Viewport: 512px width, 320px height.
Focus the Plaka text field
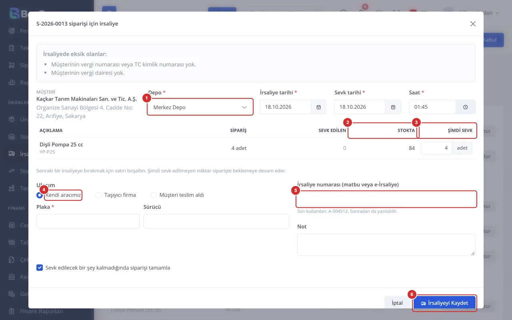(88, 221)
